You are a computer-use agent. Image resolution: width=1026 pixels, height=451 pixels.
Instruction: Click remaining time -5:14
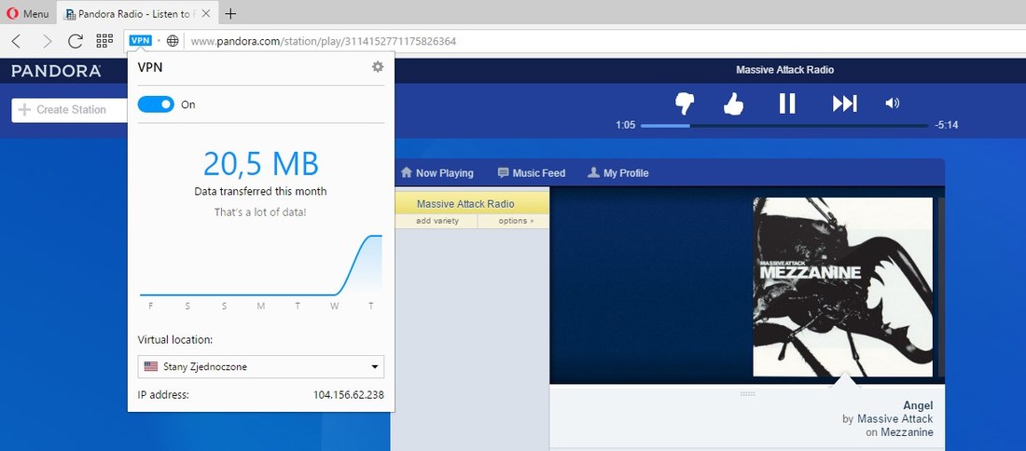946,125
